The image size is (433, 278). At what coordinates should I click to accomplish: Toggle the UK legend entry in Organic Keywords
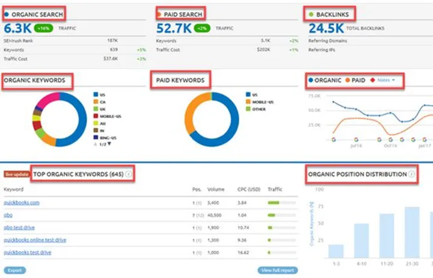[99, 109]
